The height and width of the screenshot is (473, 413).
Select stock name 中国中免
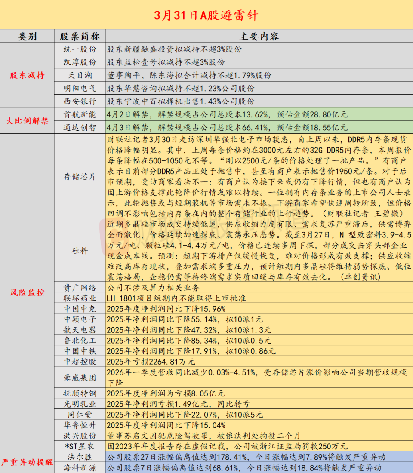tap(80, 308)
